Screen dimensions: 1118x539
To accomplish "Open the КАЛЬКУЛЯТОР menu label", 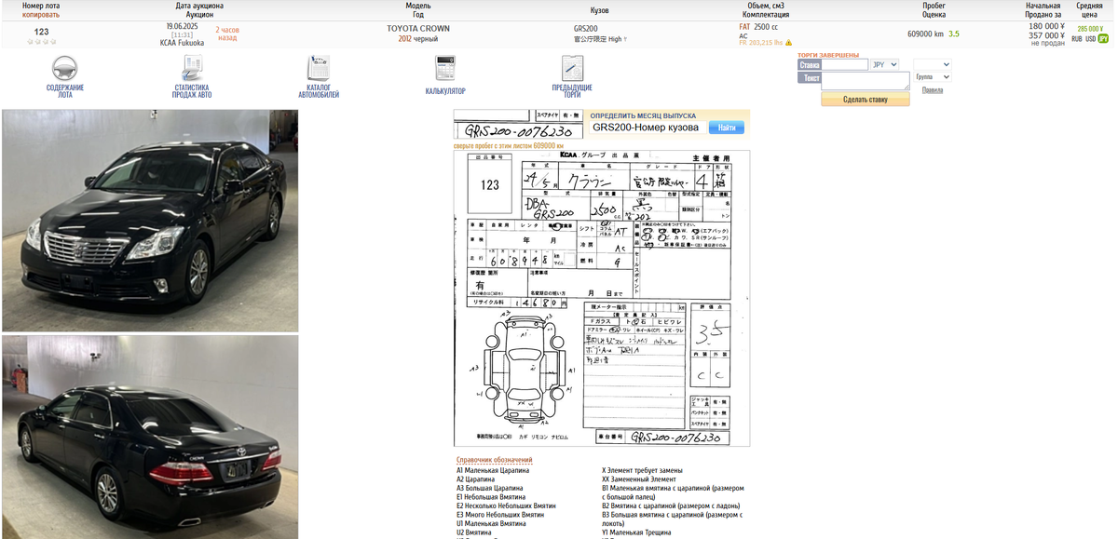I will (x=445, y=91).
